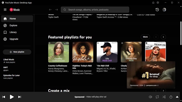Click the pampers.com sponsored link
The width and height of the screenshot is (182, 102).
tap(152, 85)
